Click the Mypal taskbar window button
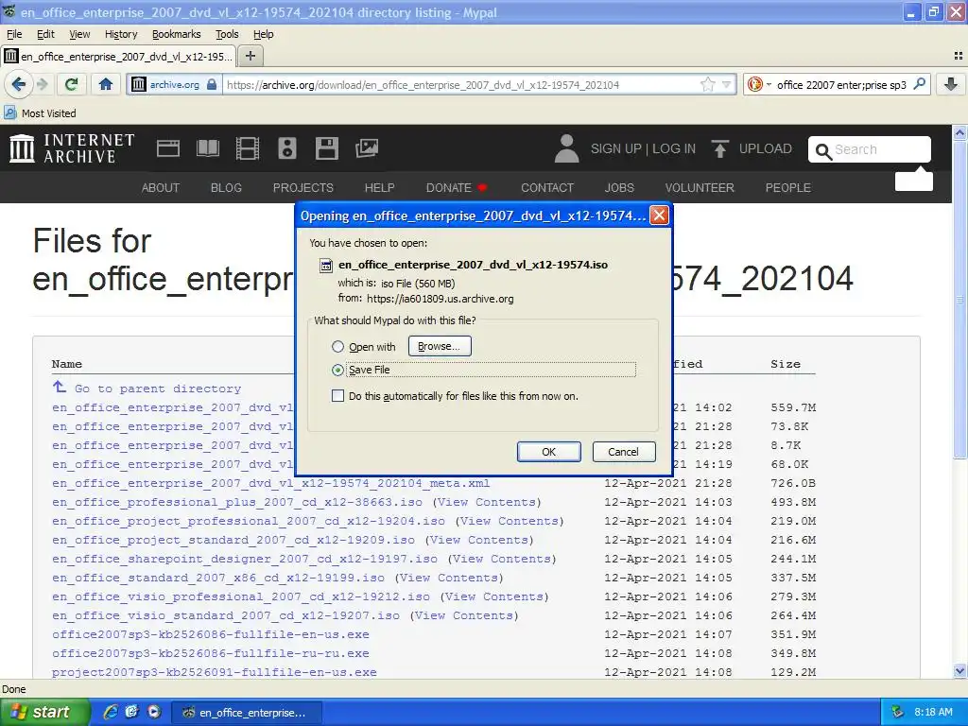 [245, 713]
